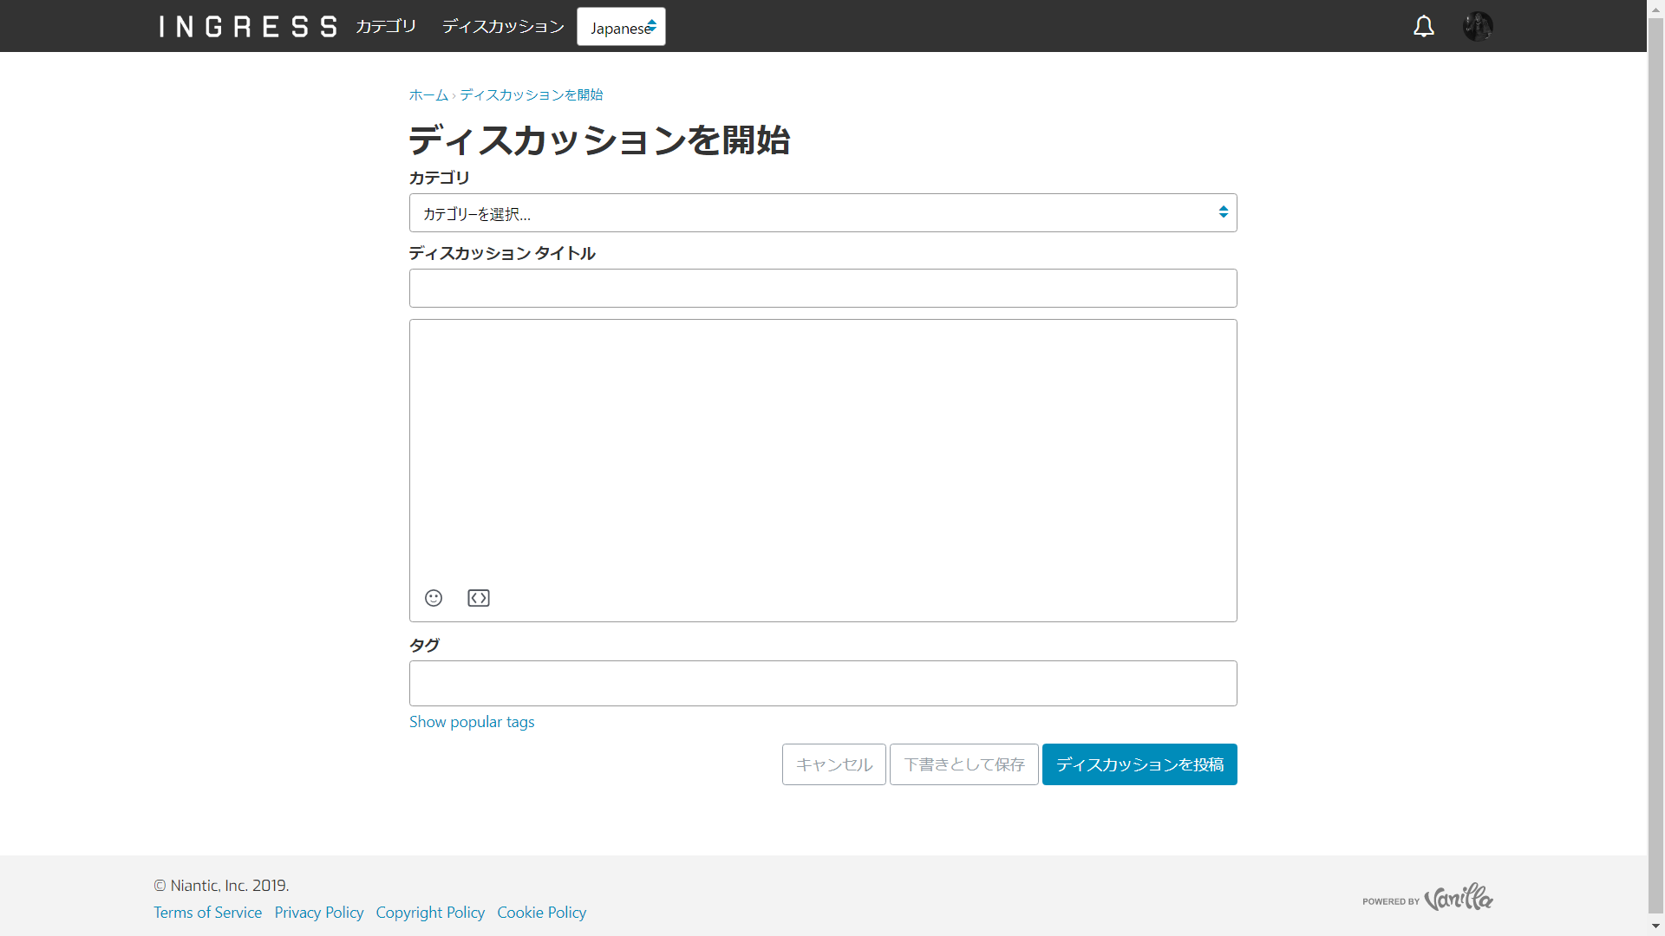Expand the language stepper arrows
Screen dimensions: 1665x936
click(651, 26)
